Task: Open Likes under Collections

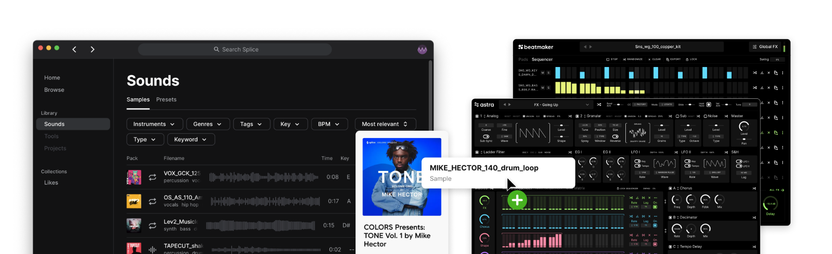Action: tap(51, 183)
